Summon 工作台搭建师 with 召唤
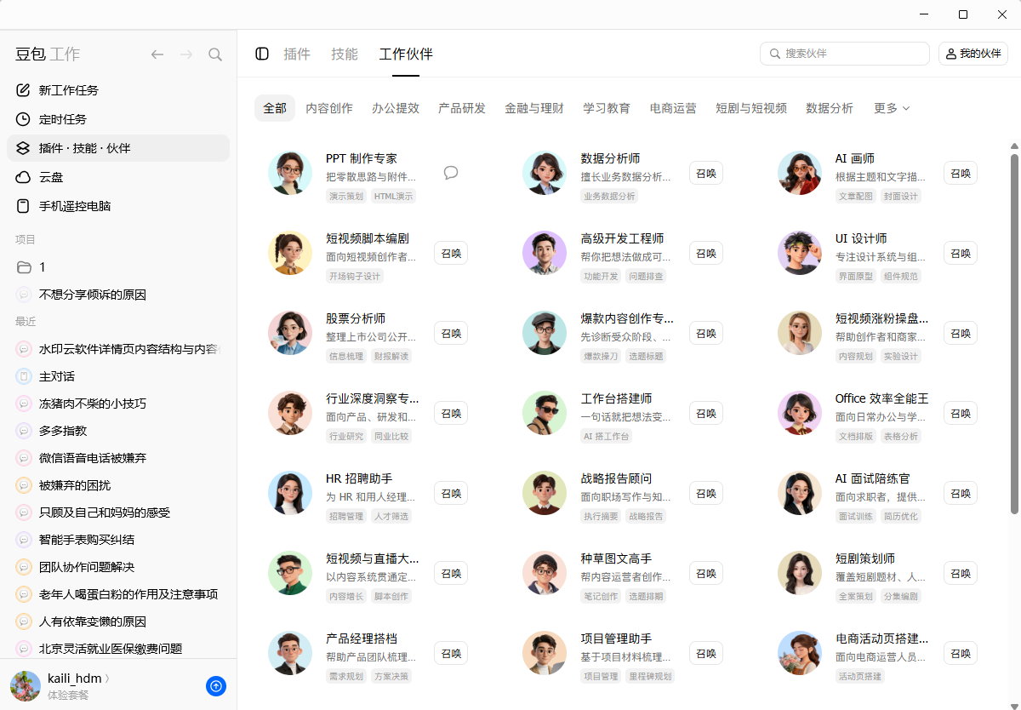This screenshot has width=1021, height=710. pyautogui.click(x=706, y=413)
